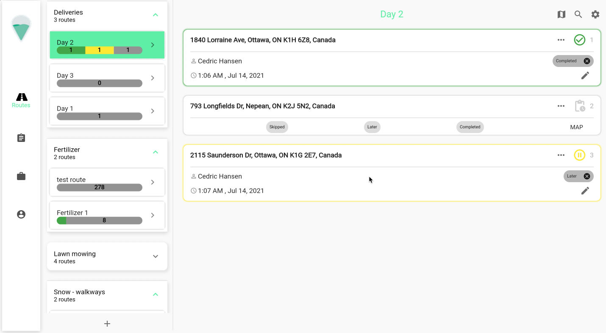The height and width of the screenshot is (333, 606).
Task: Mark Longfields Dr stop as Skipped
Action: coord(277,127)
